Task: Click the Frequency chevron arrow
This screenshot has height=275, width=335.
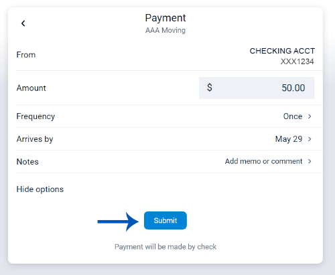Action: pyautogui.click(x=310, y=116)
